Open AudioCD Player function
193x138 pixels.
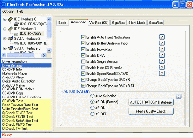pos(26,77)
